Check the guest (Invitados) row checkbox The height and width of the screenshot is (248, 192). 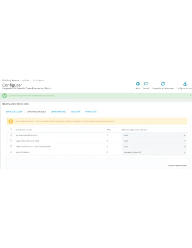[x=11, y=152]
